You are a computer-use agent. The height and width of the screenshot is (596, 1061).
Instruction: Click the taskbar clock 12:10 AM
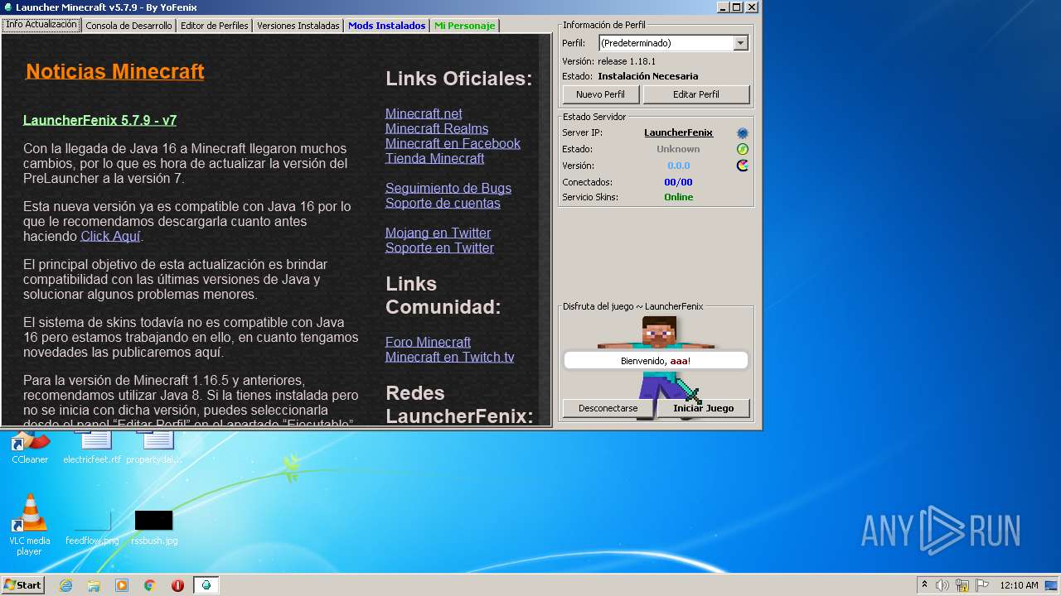[1019, 585]
